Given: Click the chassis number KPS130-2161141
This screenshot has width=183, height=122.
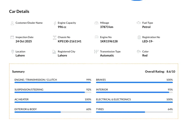Looking at the screenshot, I should coord(70,41).
